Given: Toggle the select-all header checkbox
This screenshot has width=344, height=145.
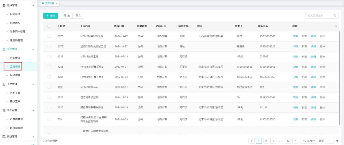Looking at the screenshot, I should click(49, 26).
